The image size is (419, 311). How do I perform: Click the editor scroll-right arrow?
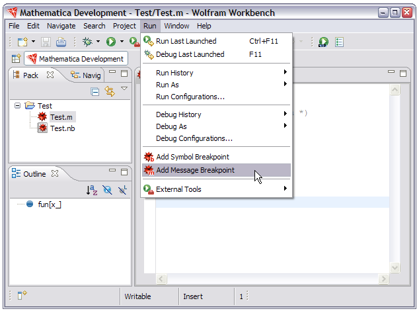pos(384,279)
